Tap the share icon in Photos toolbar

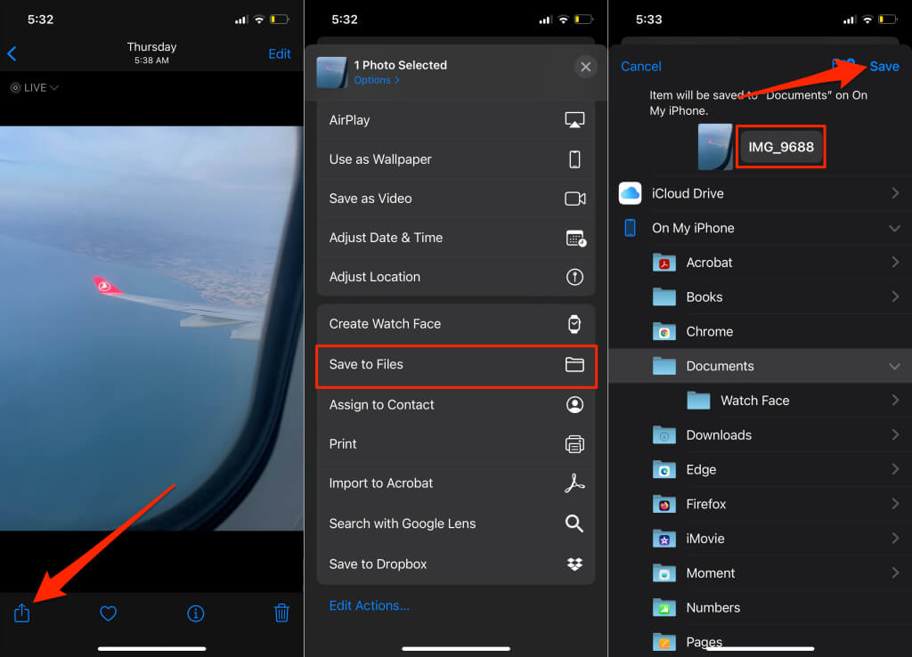(x=22, y=612)
